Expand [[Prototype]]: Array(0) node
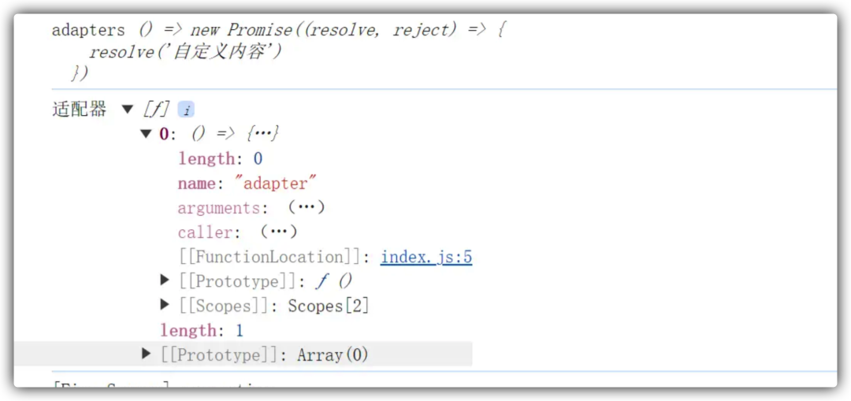 (146, 355)
